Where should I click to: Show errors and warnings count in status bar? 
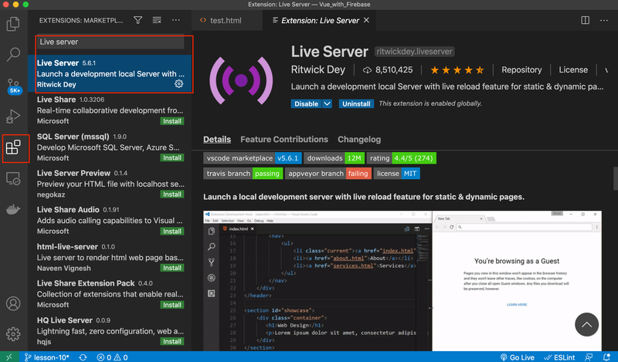coord(113,357)
